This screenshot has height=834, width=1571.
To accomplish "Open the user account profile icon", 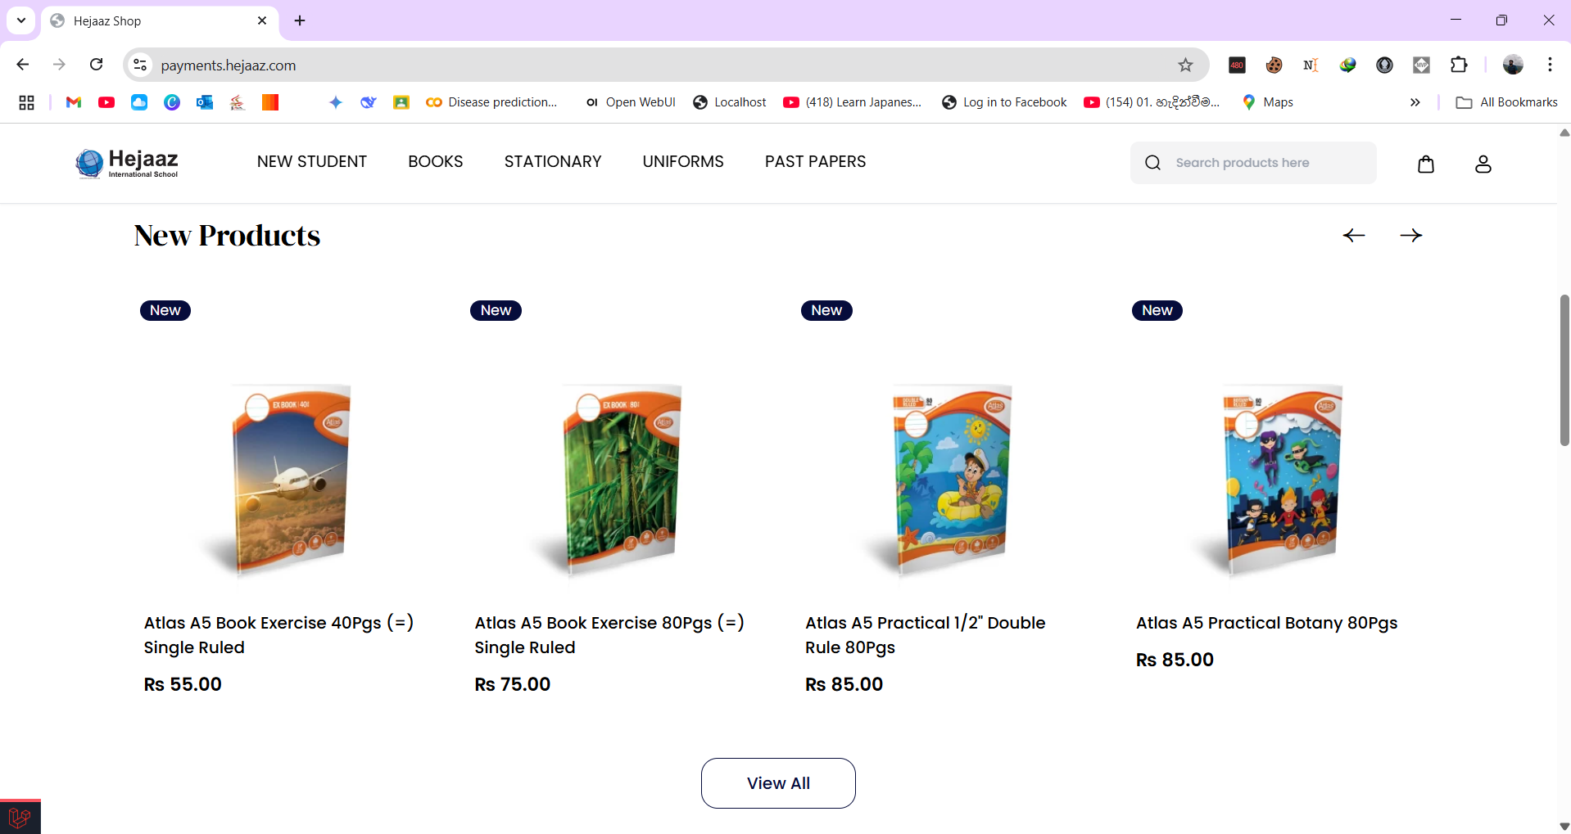I will point(1483,164).
